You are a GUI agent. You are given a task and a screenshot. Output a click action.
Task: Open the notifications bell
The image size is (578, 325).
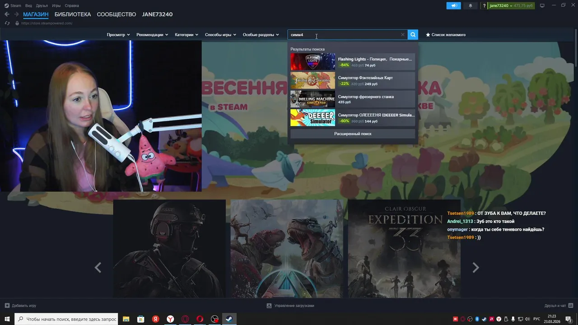coord(470,5)
